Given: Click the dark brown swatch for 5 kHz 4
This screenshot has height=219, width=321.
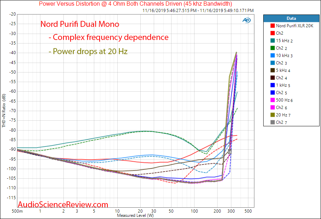Looking at the screenshot, I should (272, 70).
